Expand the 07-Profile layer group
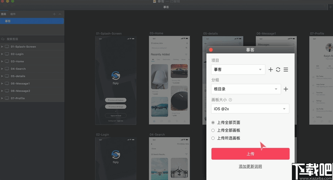 tap(2, 98)
